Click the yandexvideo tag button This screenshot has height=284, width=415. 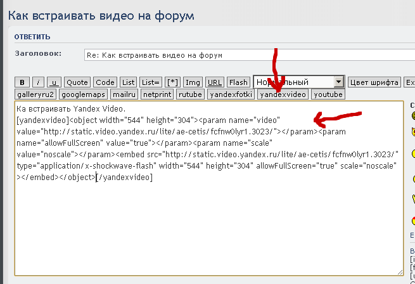(x=283, y=94)
